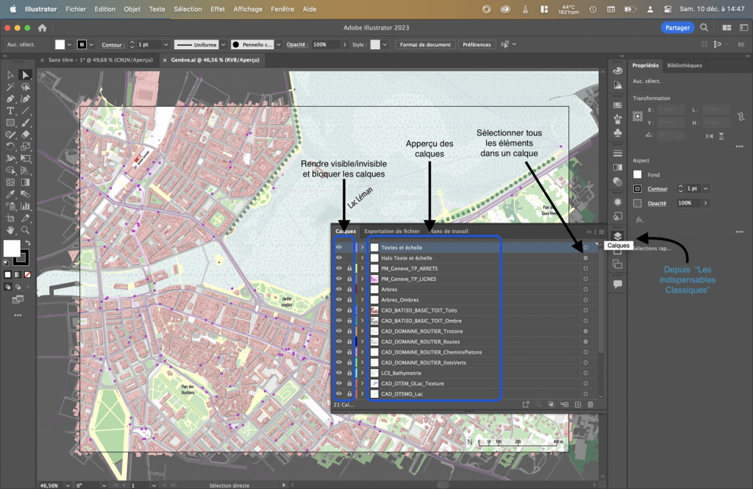This screenshot has height=489, width=753.
Task: Create a new layer in the Calques panel
Action: click(578, 404)
